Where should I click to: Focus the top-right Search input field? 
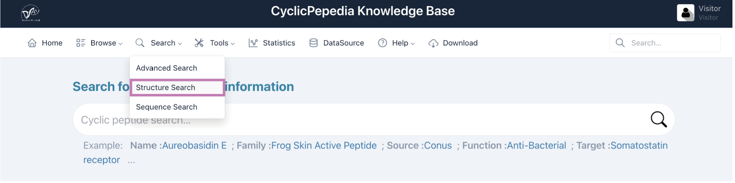click(665, 43)
